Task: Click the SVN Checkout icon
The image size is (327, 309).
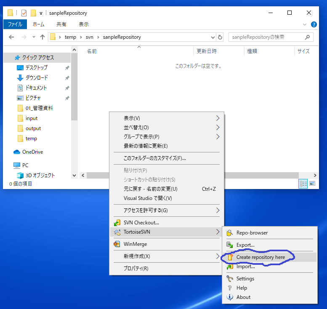Action: [x=117, y=223]
